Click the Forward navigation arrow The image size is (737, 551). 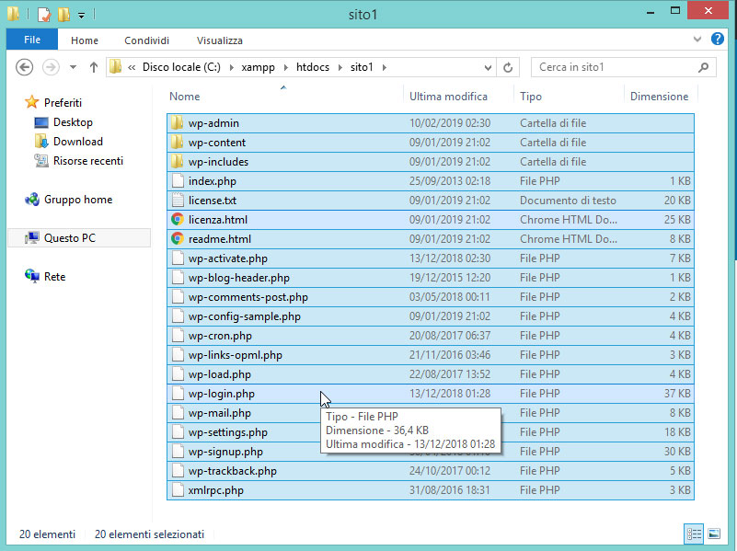[x=51, y=67]
